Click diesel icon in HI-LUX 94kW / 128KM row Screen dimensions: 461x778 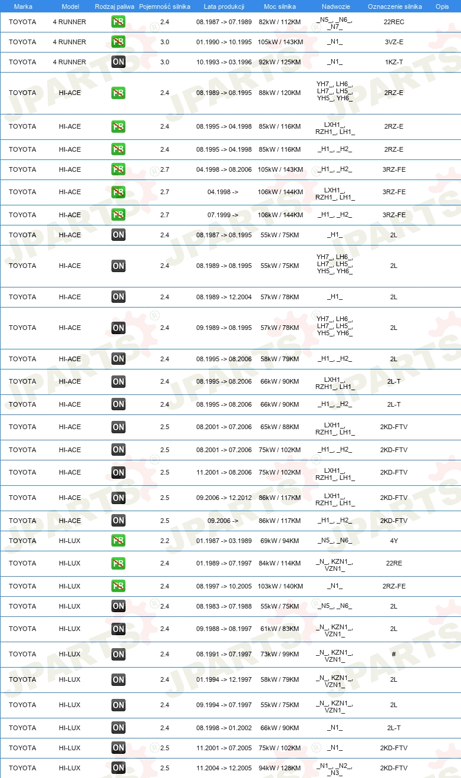click(118, 768)
